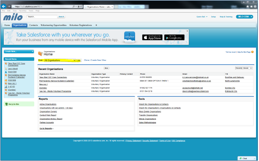Click the browser Forward arrow button
The height and width of the screenshot is (161, 259).
[9, 7]
